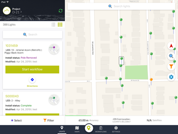The height and width of the screenshot is (134, 178).
Task: Open the Filter option below the list
Action: click(49, 120)
